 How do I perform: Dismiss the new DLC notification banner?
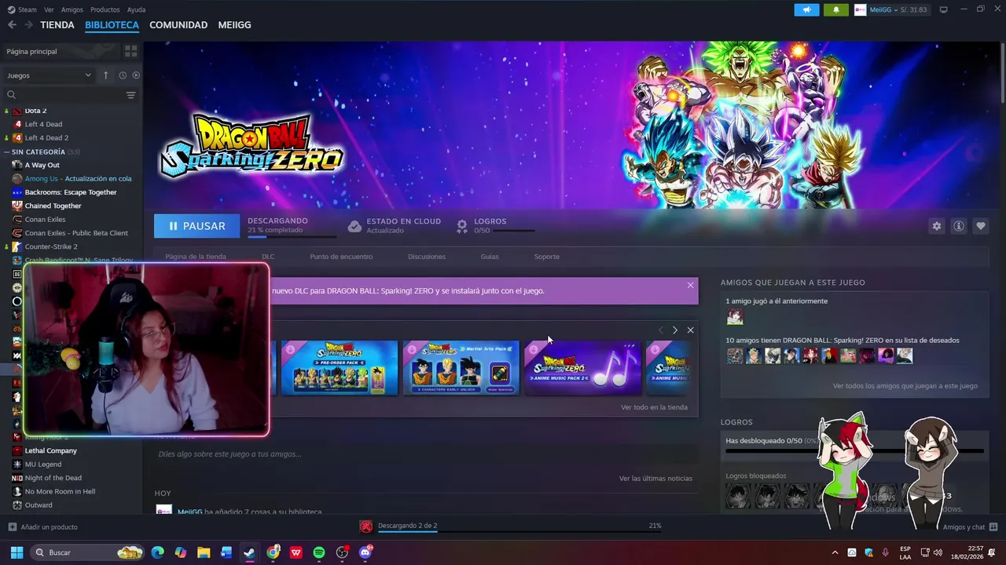(690, 285)
